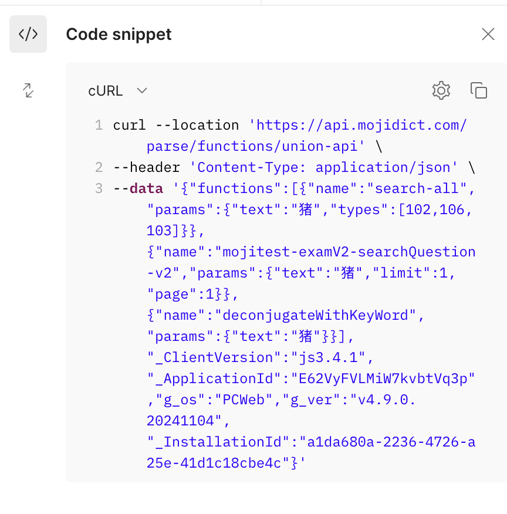Click the --header flag text
The width and height of the screenshot is (507, 514).
(147, 167)
